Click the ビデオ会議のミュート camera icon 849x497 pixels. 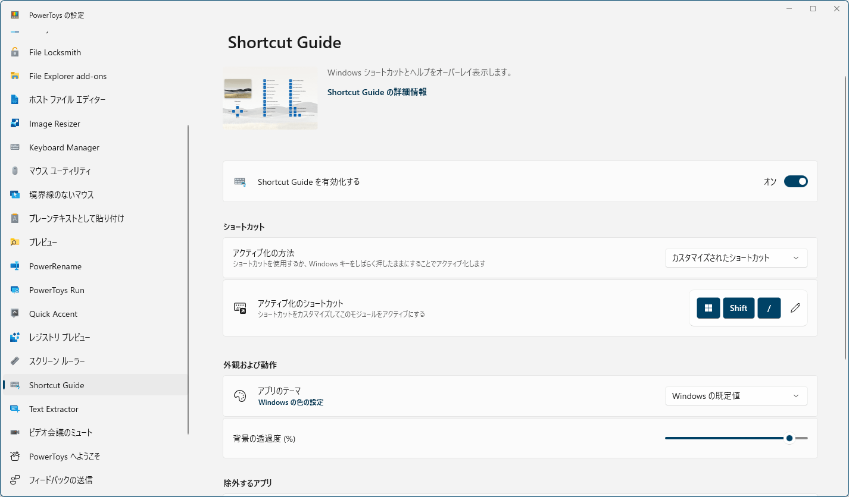pos(15,433)
